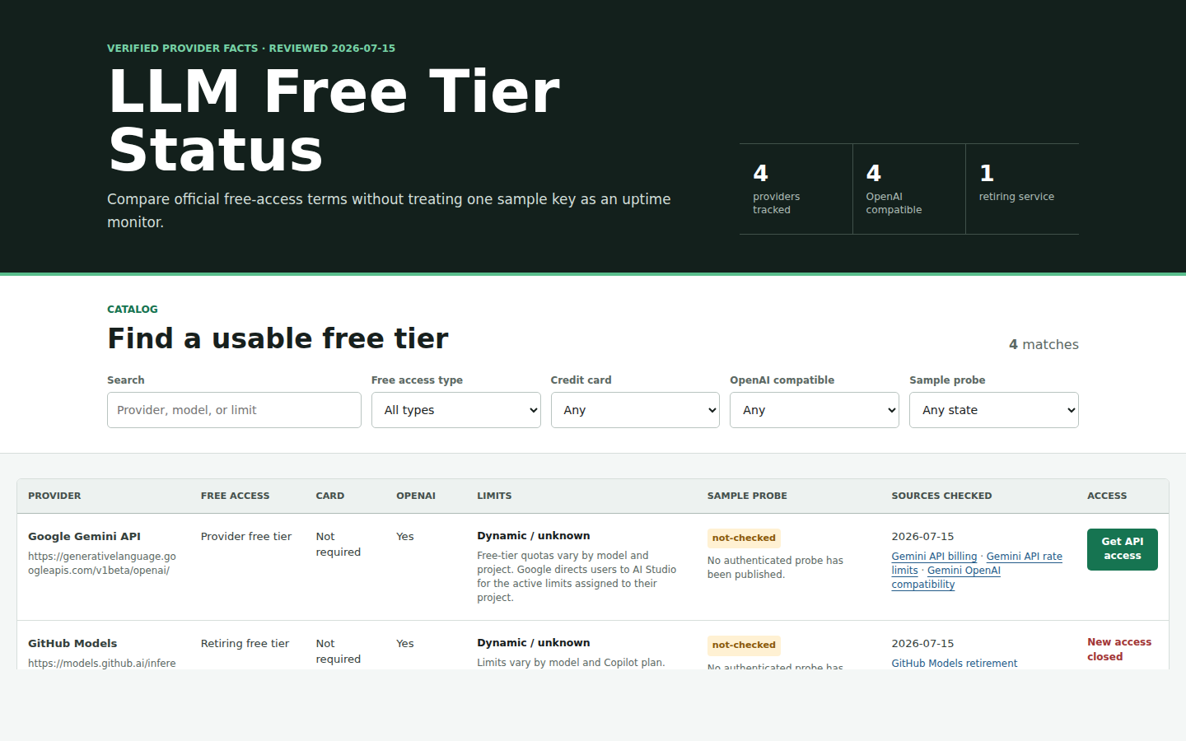Click the FREE ACCESS column header

click(236, 496)
